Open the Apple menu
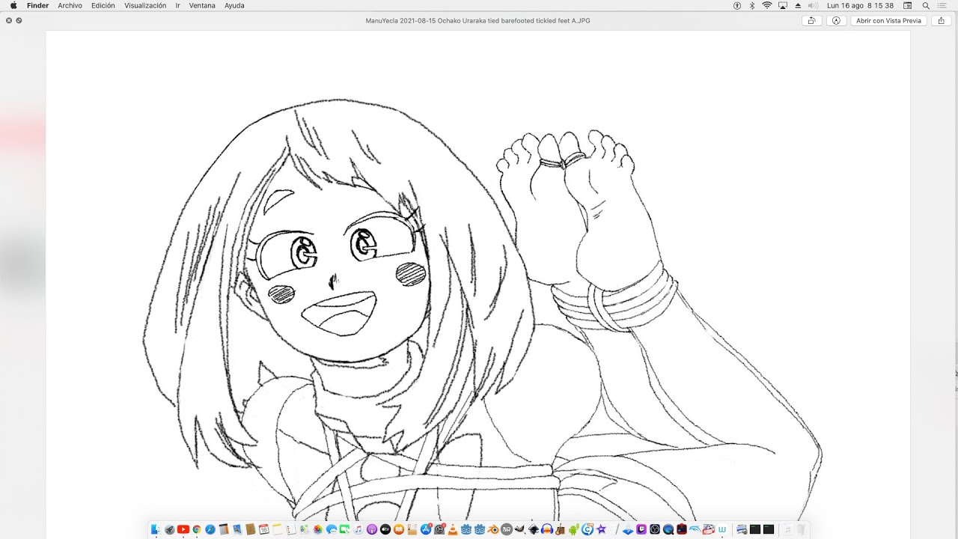The width and height of the screenshot is (958, 539). click(x=13, y=5)
